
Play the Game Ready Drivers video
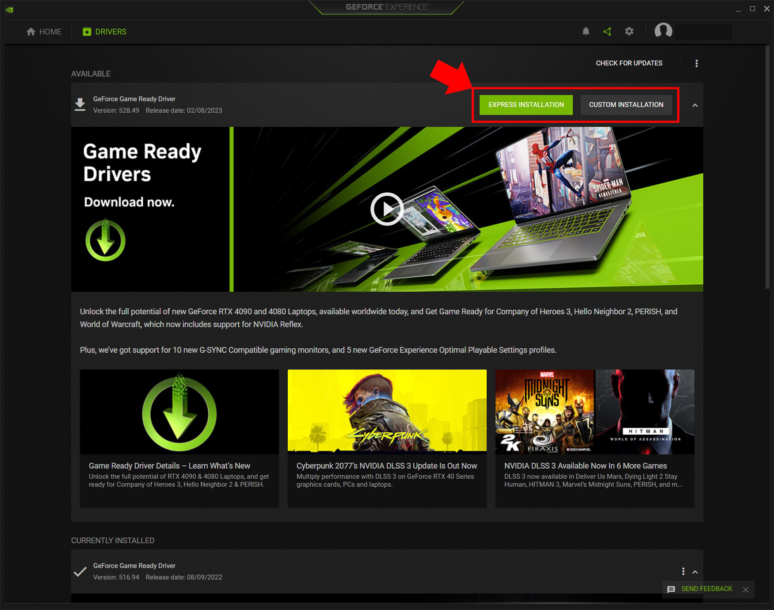pyautogui.click(x=387, y=209)
